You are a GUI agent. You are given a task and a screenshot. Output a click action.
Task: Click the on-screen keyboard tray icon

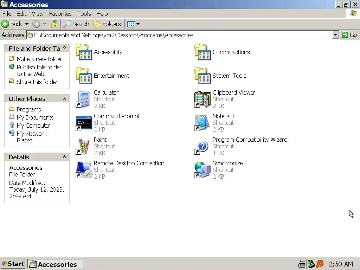coord(302,264)
